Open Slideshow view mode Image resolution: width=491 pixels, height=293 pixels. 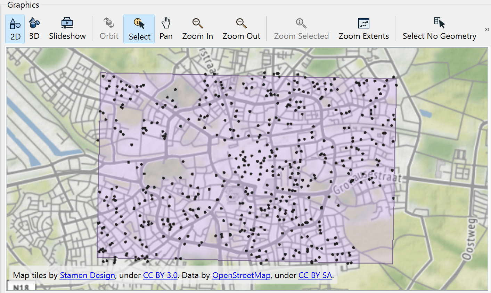[67, 29]
